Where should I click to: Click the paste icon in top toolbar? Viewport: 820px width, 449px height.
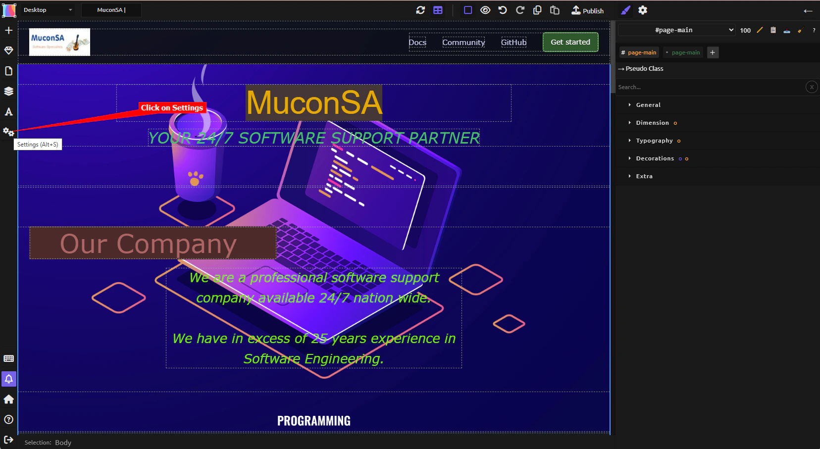pyautogui.click(x=555, y=10)
